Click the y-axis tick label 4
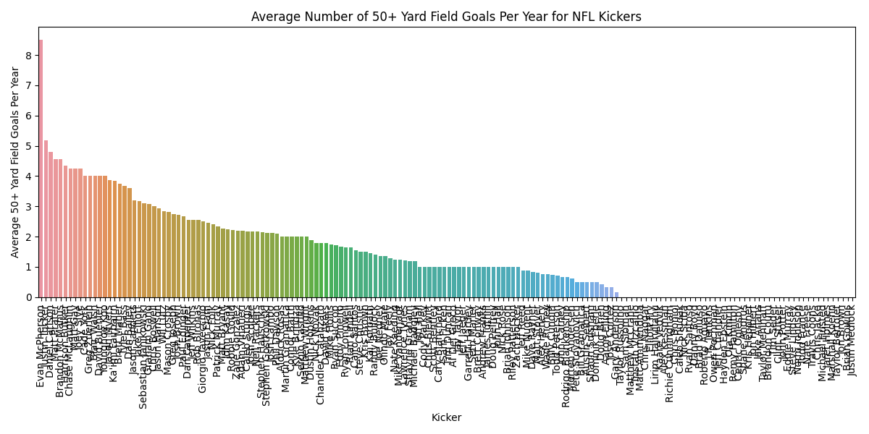Screen dimensions: 869x434 pyautogui.click(x=29, y=176)
